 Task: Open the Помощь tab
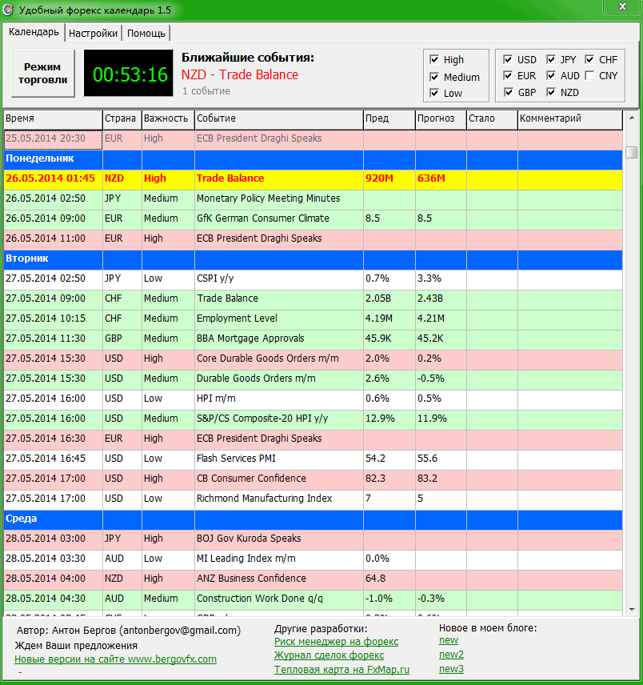coord(146,33)
